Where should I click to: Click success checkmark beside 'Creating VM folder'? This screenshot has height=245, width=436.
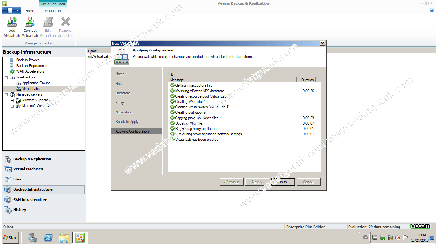(x=172, y=102)
